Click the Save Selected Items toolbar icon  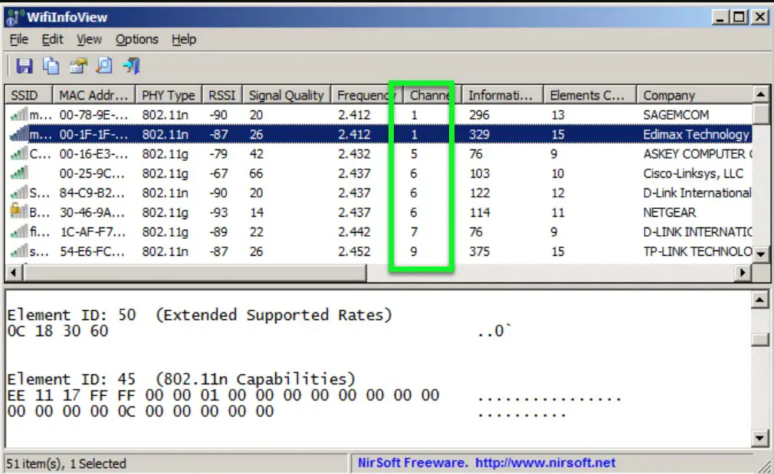[24, 66]
